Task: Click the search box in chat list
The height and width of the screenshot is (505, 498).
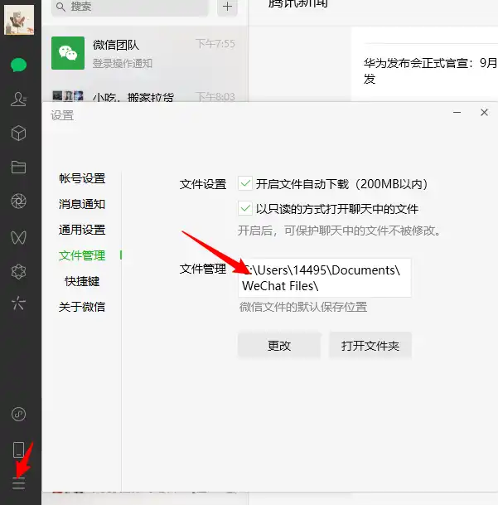Action: tap(130, 7)
